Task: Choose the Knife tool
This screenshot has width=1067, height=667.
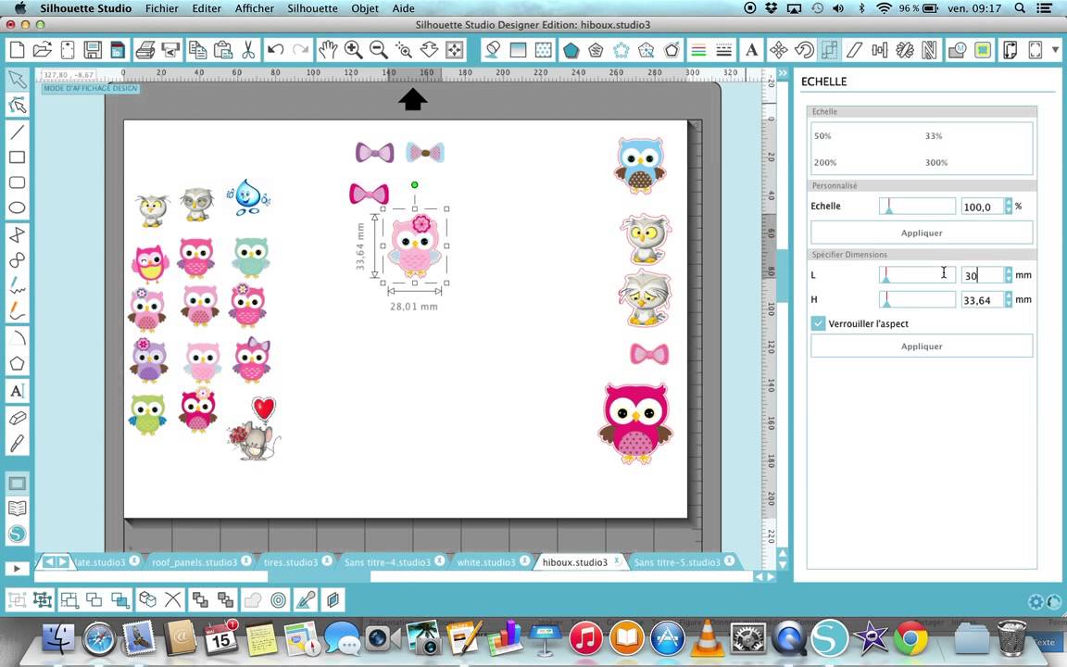Action: point(17,443)
